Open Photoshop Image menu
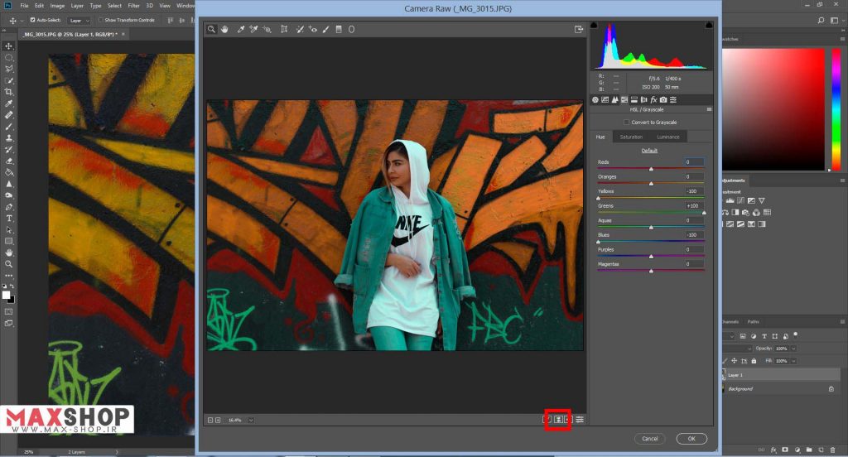848x457 pixels. (57, 6)
